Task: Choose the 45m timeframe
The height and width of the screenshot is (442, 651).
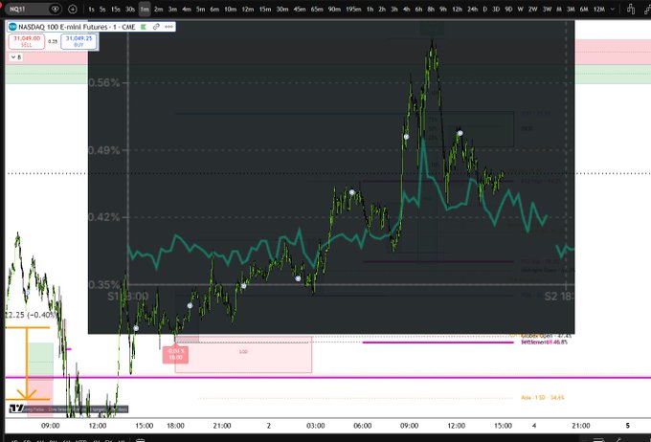Action: click(x=300, y=9)
